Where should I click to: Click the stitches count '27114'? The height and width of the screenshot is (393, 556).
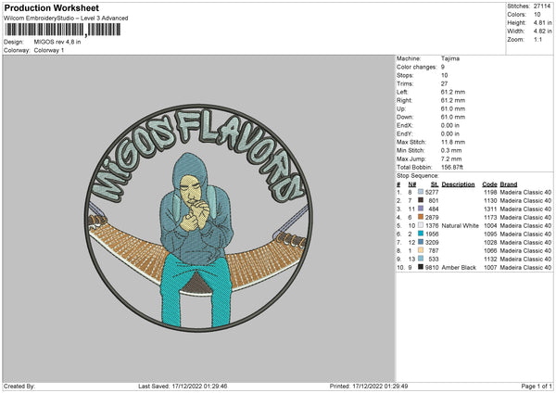pos(542,6)
